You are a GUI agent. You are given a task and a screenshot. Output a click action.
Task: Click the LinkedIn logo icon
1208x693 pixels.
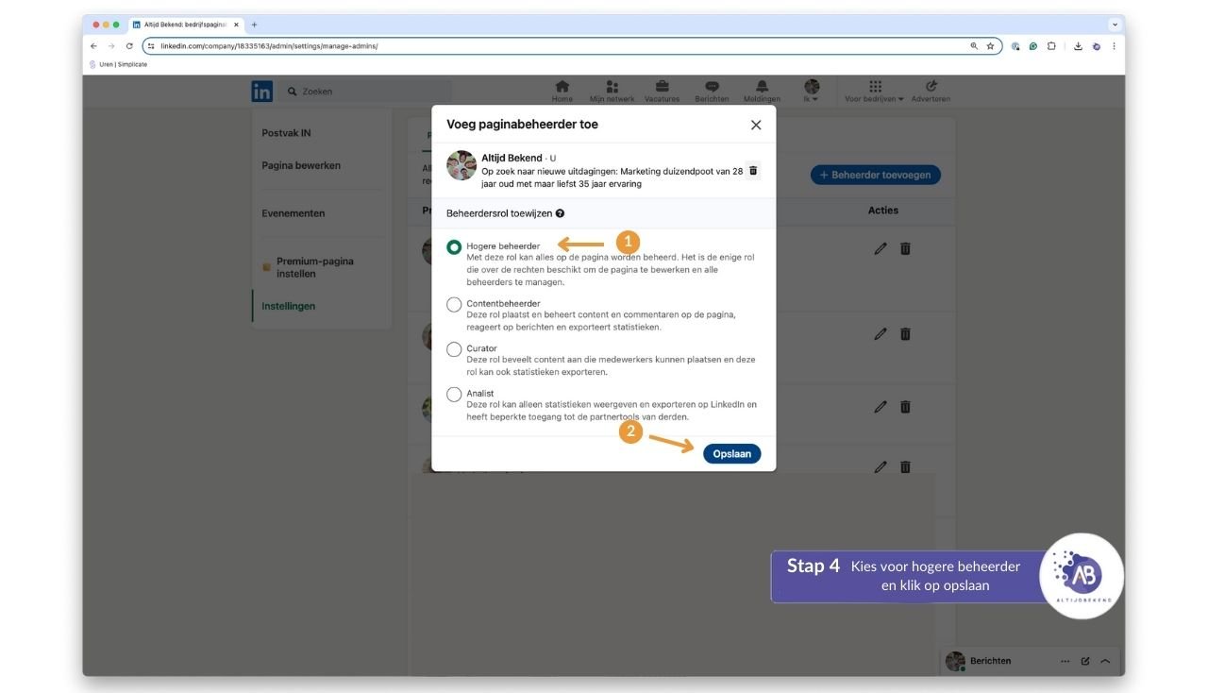point(262,91)
